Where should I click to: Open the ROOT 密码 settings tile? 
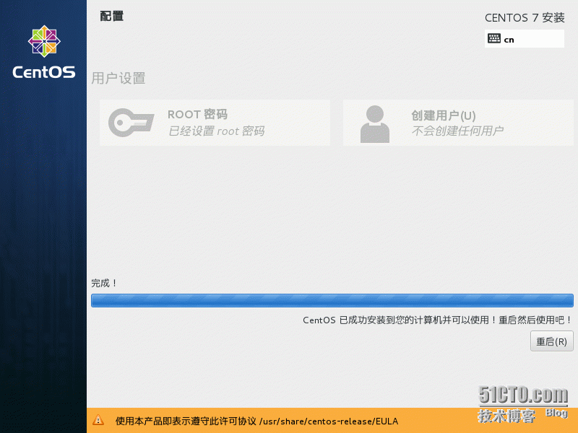coord(215,123)
